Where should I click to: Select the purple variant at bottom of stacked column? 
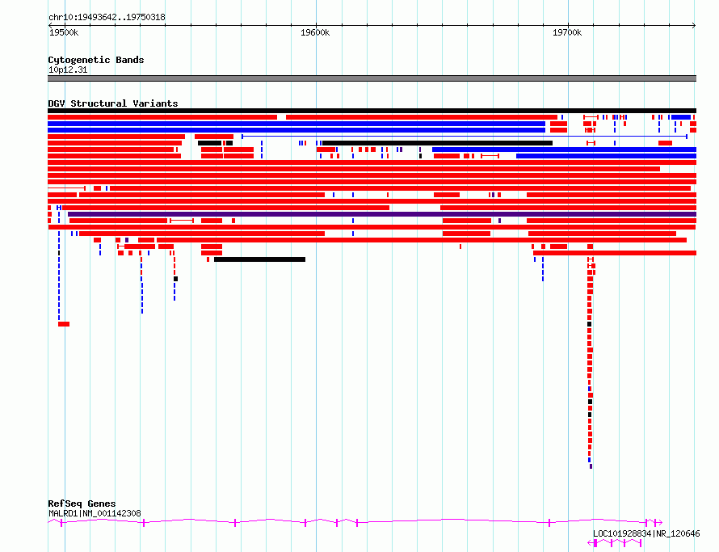click(x=591, y=466)
